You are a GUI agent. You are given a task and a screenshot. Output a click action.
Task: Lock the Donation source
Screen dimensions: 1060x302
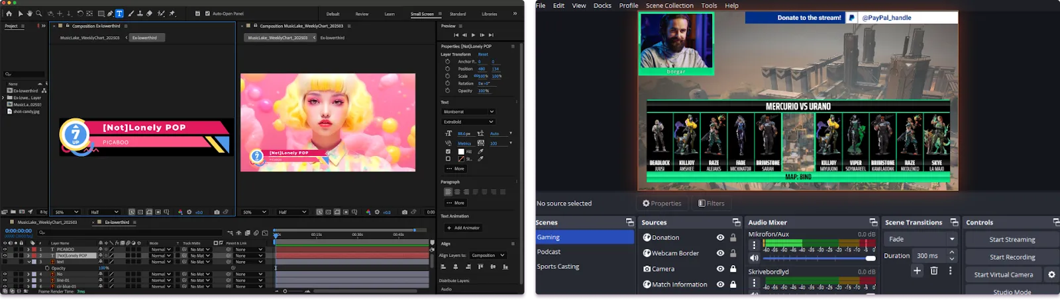click(733, 237)
